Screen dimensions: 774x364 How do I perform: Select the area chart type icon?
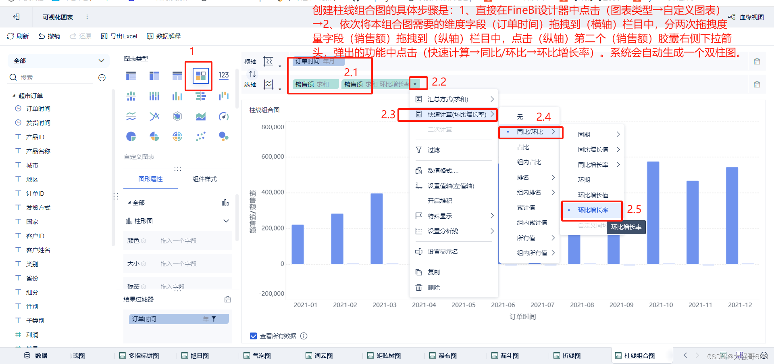200,116
